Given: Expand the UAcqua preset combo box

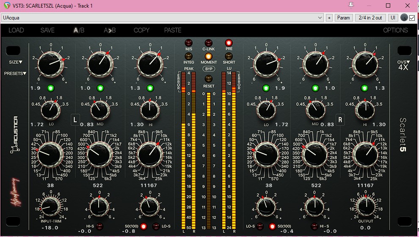Looking at the screenshot, I should click(163, 18).
